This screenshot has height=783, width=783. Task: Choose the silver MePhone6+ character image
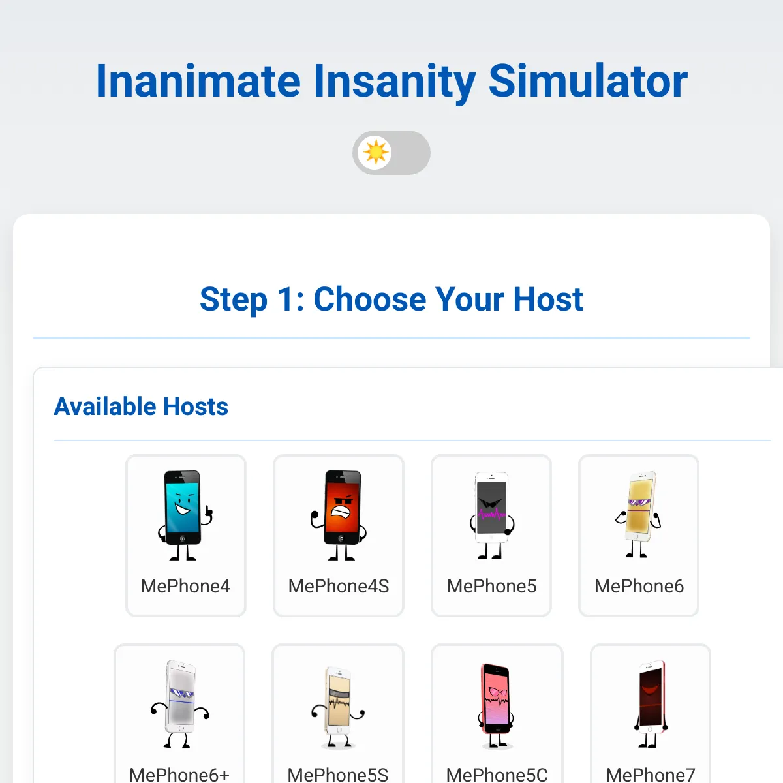point(179,705)
